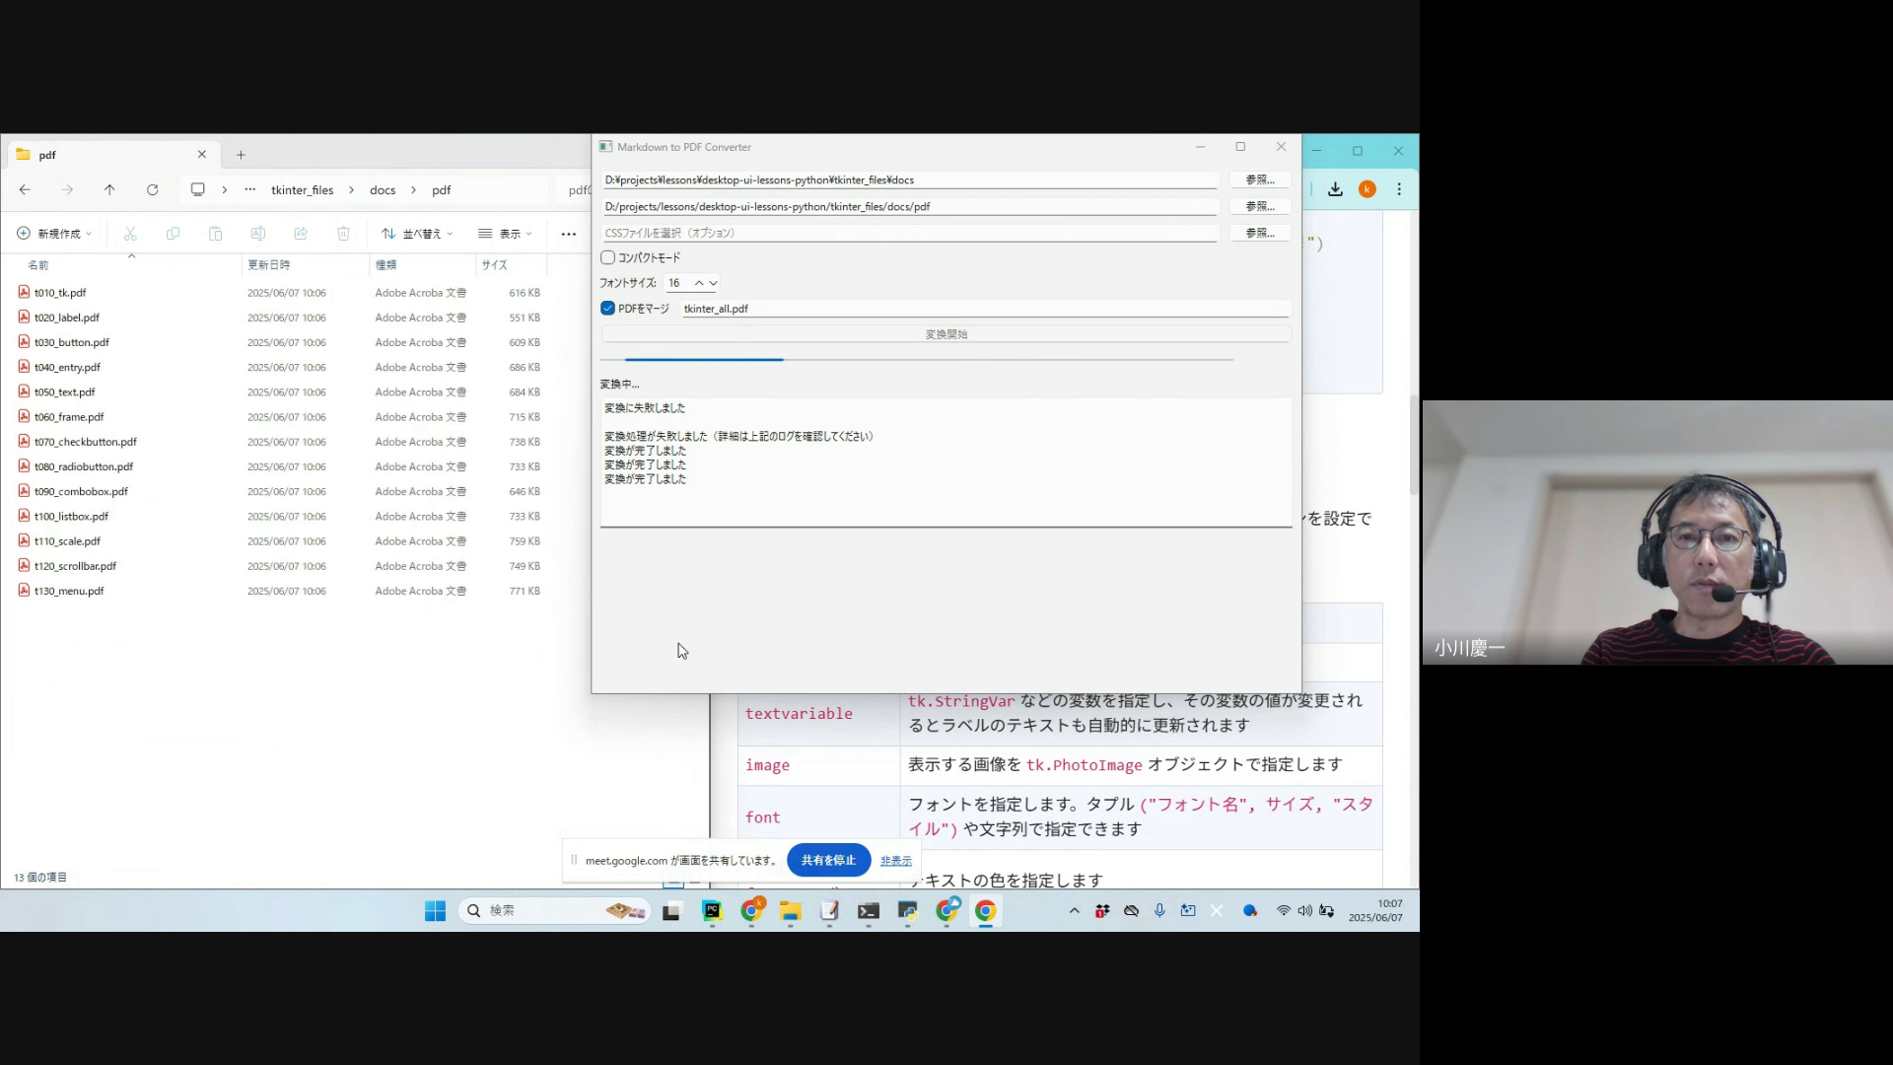This screenshot has height=1065, width=1893.
Task: Click the CSS file selection field
Action: (x=909, y=233)
